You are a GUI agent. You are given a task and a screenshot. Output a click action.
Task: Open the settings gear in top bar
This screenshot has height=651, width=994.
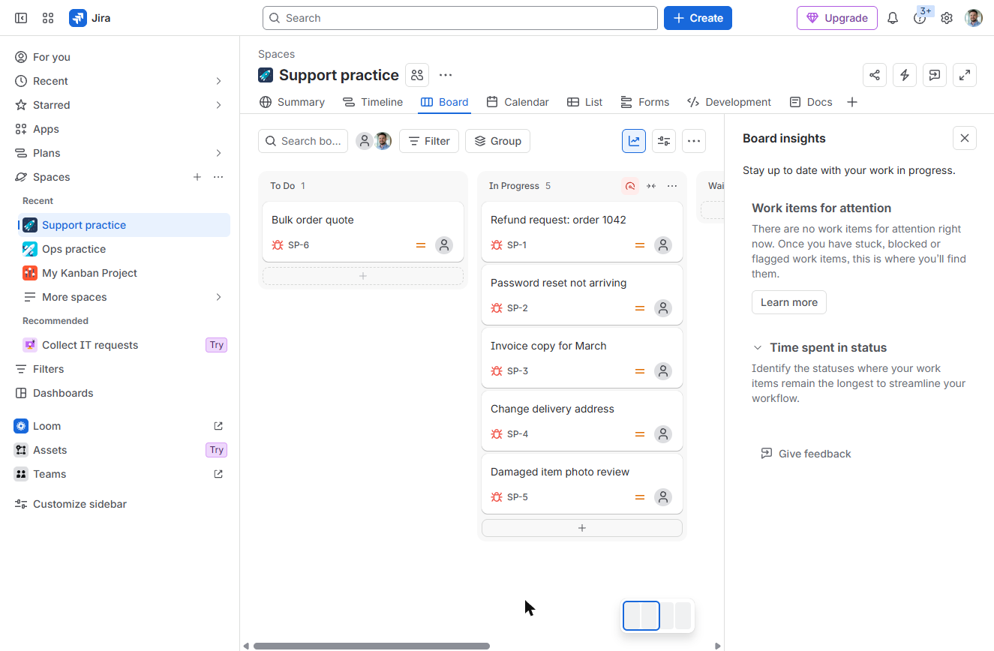coord(947,18)
